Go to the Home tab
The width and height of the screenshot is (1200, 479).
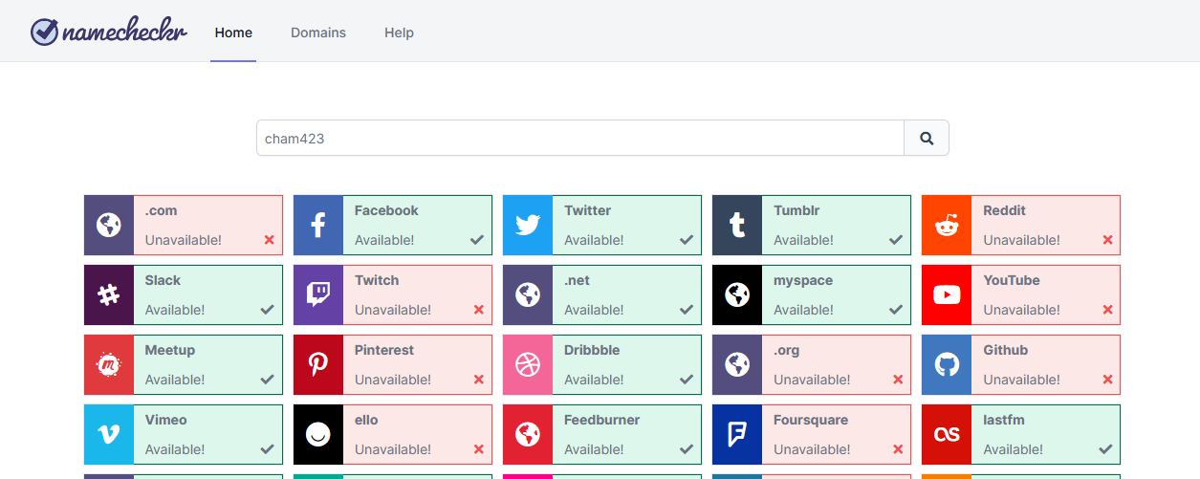tap(233, 33)
